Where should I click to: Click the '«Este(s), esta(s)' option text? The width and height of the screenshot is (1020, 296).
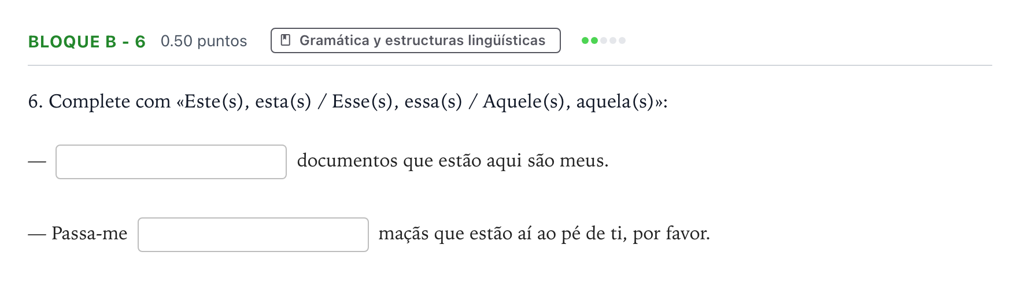(x=244, y=102)
